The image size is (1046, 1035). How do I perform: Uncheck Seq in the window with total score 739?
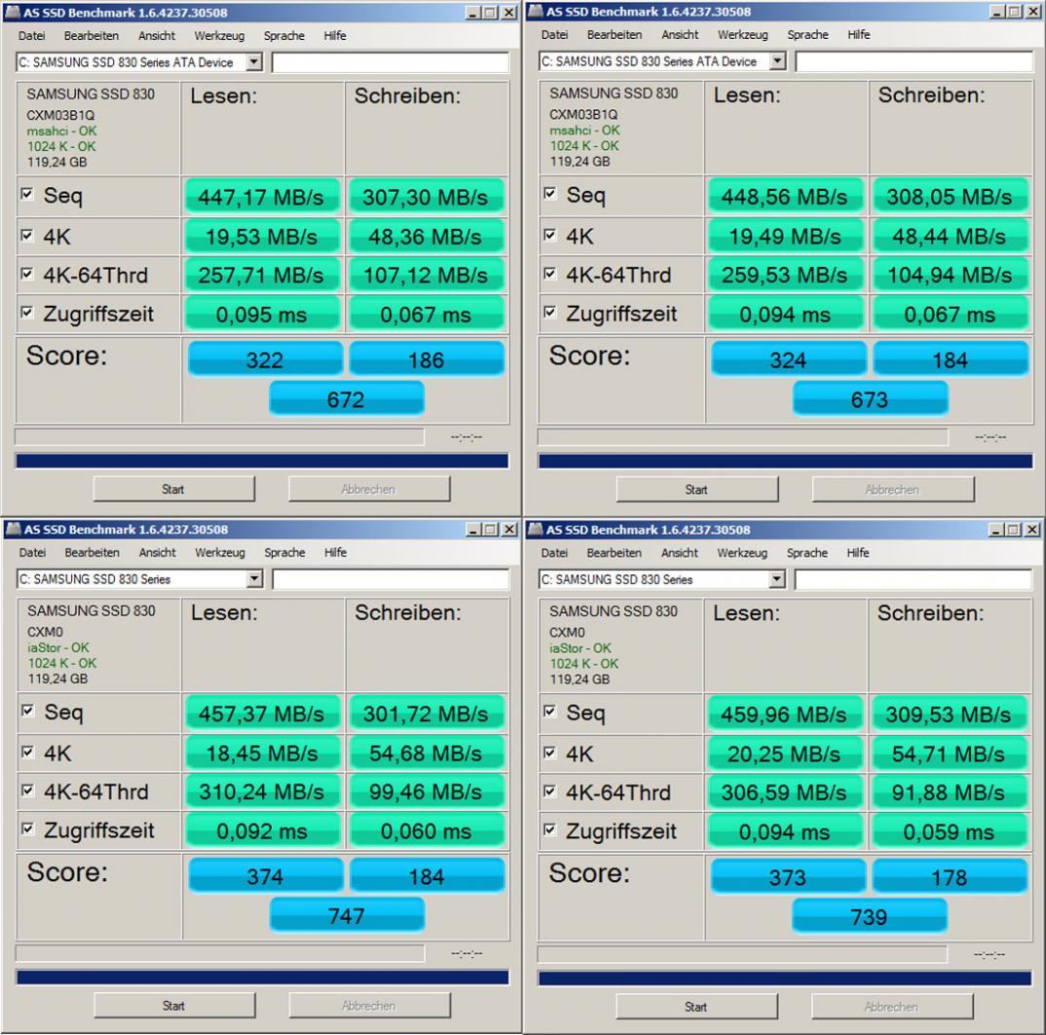[x=550, y=712]
